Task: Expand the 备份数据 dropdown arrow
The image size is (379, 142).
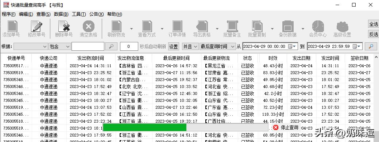Action: (x=303, y=28)
